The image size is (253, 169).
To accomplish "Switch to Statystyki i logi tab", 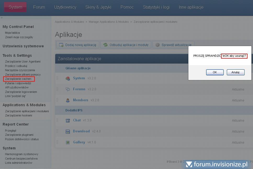I will 156,7.
